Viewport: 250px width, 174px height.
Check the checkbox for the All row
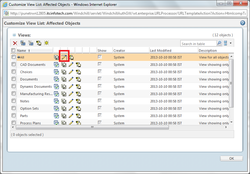click(x=13, y=57)
